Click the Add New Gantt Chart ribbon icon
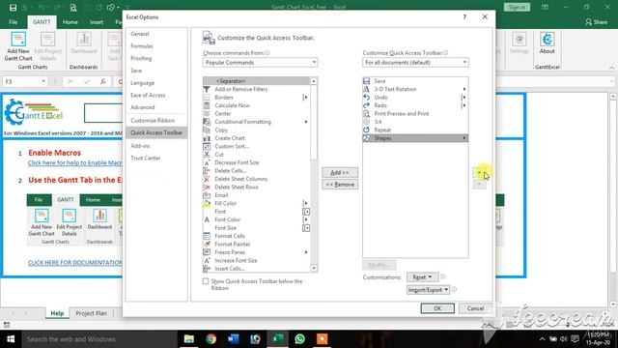Screen dimensions: 618x348 tap(18, 40)
